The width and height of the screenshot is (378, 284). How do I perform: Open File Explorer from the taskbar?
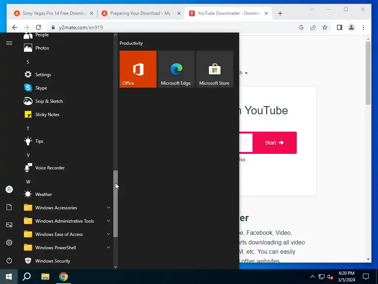point(45,277)
